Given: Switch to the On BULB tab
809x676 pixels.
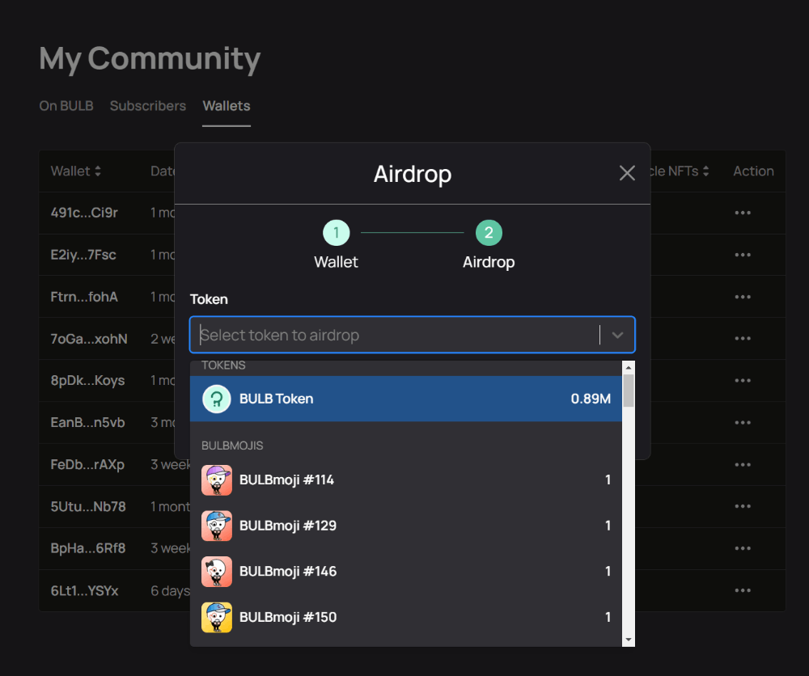Looking at the screenshot, I should (66, 106).
